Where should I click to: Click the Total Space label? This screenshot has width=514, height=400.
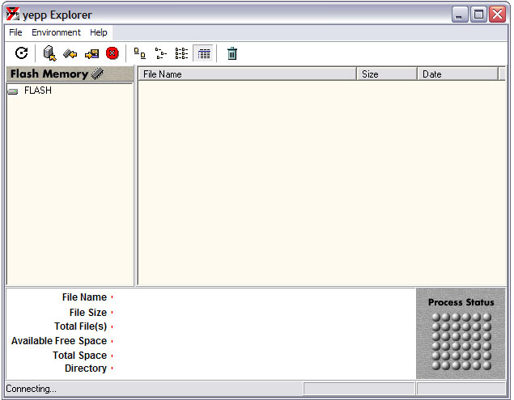80,356
